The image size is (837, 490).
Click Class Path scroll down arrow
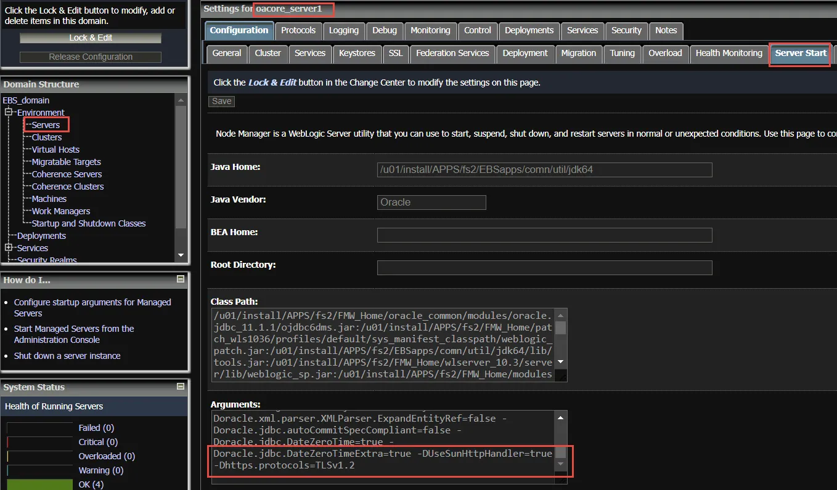(x=560, y=362)
